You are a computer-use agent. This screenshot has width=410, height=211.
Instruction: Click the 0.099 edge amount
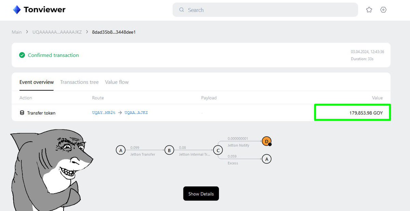tap(135, 148)
